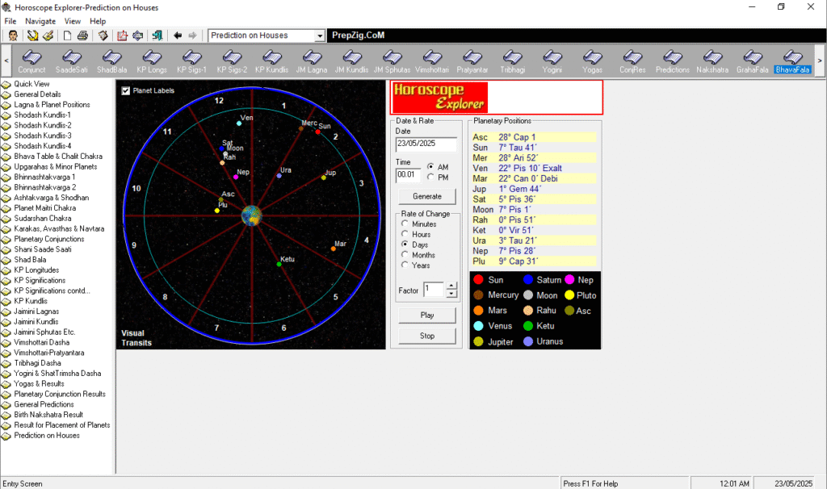The width and height of the screenshot is (827, 489).
Task: Open the Prediction on Houses dropdown
Action: [x=320, y=36]
